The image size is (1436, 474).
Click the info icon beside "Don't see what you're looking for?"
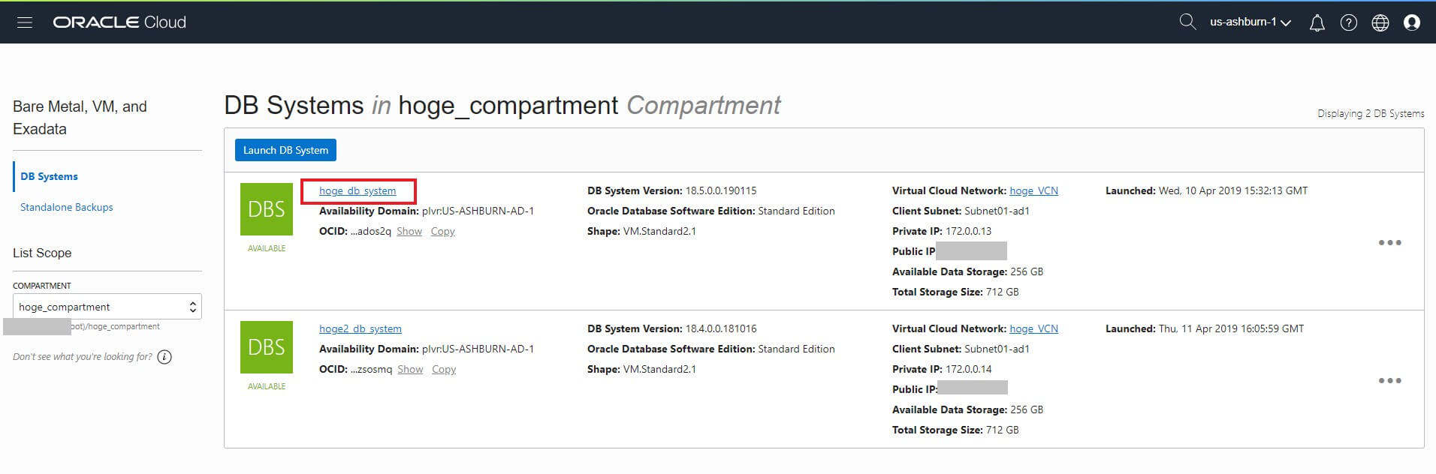pyautogui.click(x=164, y=357)
